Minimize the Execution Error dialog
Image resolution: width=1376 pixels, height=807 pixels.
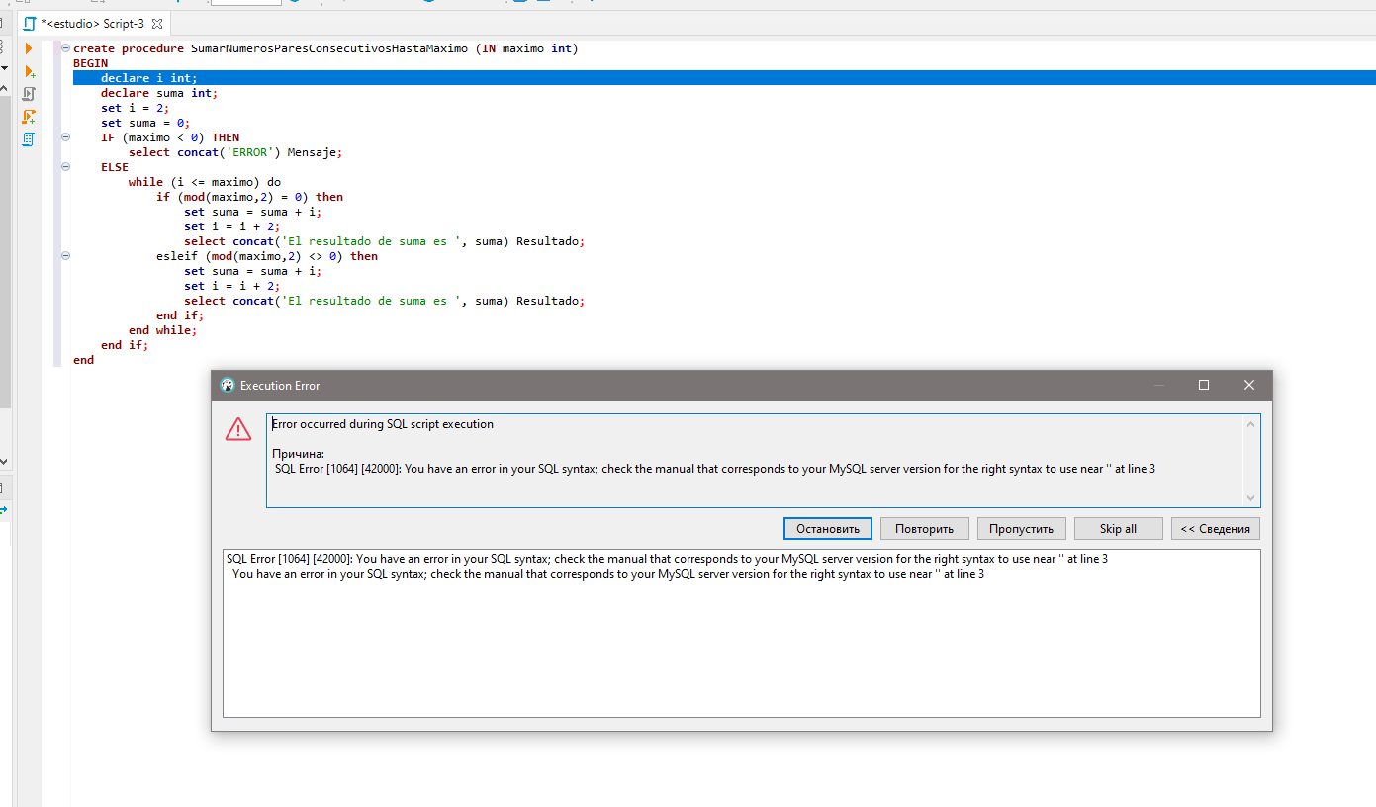coord(1158,386)
